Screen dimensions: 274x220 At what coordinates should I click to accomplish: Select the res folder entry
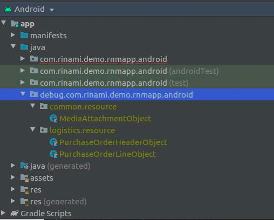tap(36, 190)
